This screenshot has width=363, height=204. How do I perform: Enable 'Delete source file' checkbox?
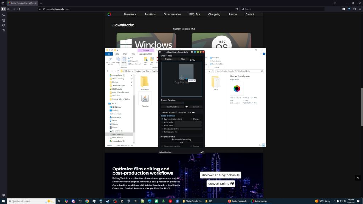pos(162,132)
